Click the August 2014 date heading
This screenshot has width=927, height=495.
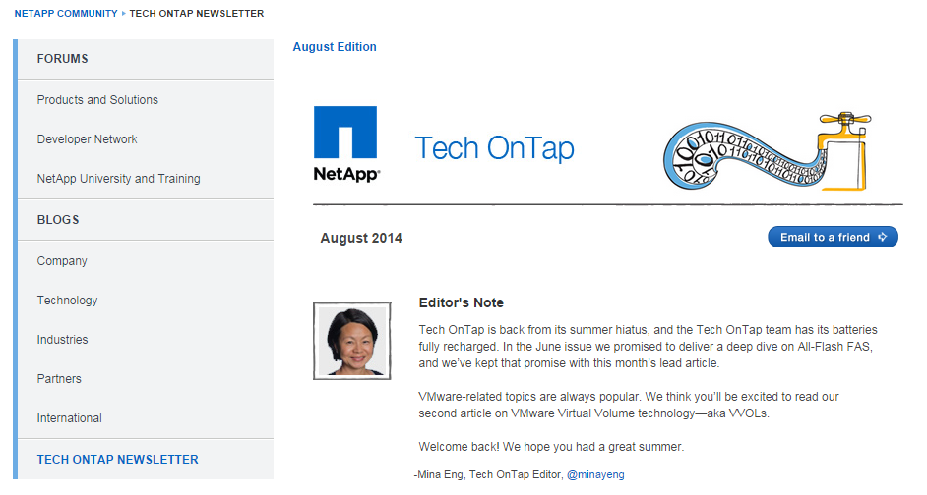(361, 238)
